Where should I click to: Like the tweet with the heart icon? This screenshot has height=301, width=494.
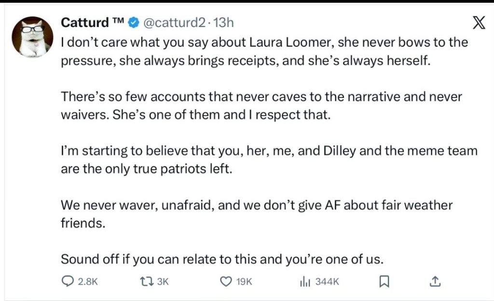[x=226, y=282]
